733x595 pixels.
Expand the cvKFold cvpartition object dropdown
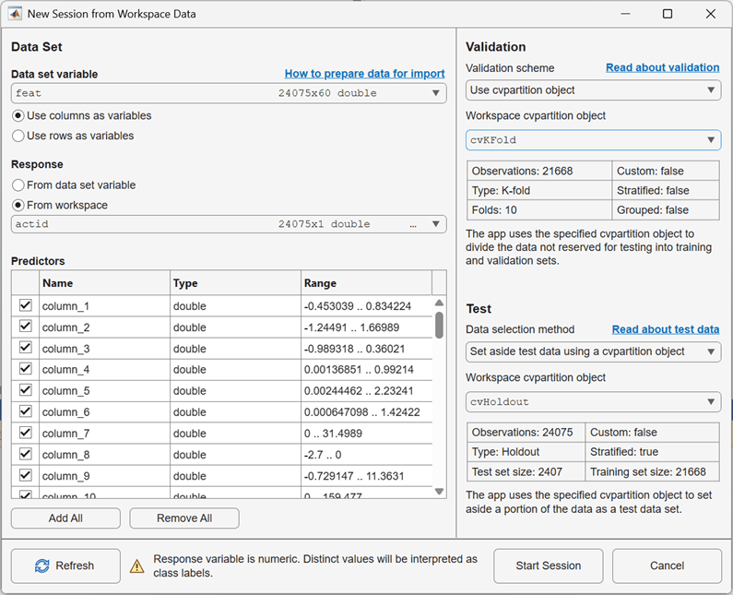click(x=593, y=140)
